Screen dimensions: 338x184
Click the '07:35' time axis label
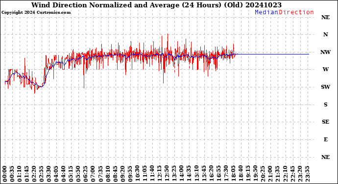point(101,174)
